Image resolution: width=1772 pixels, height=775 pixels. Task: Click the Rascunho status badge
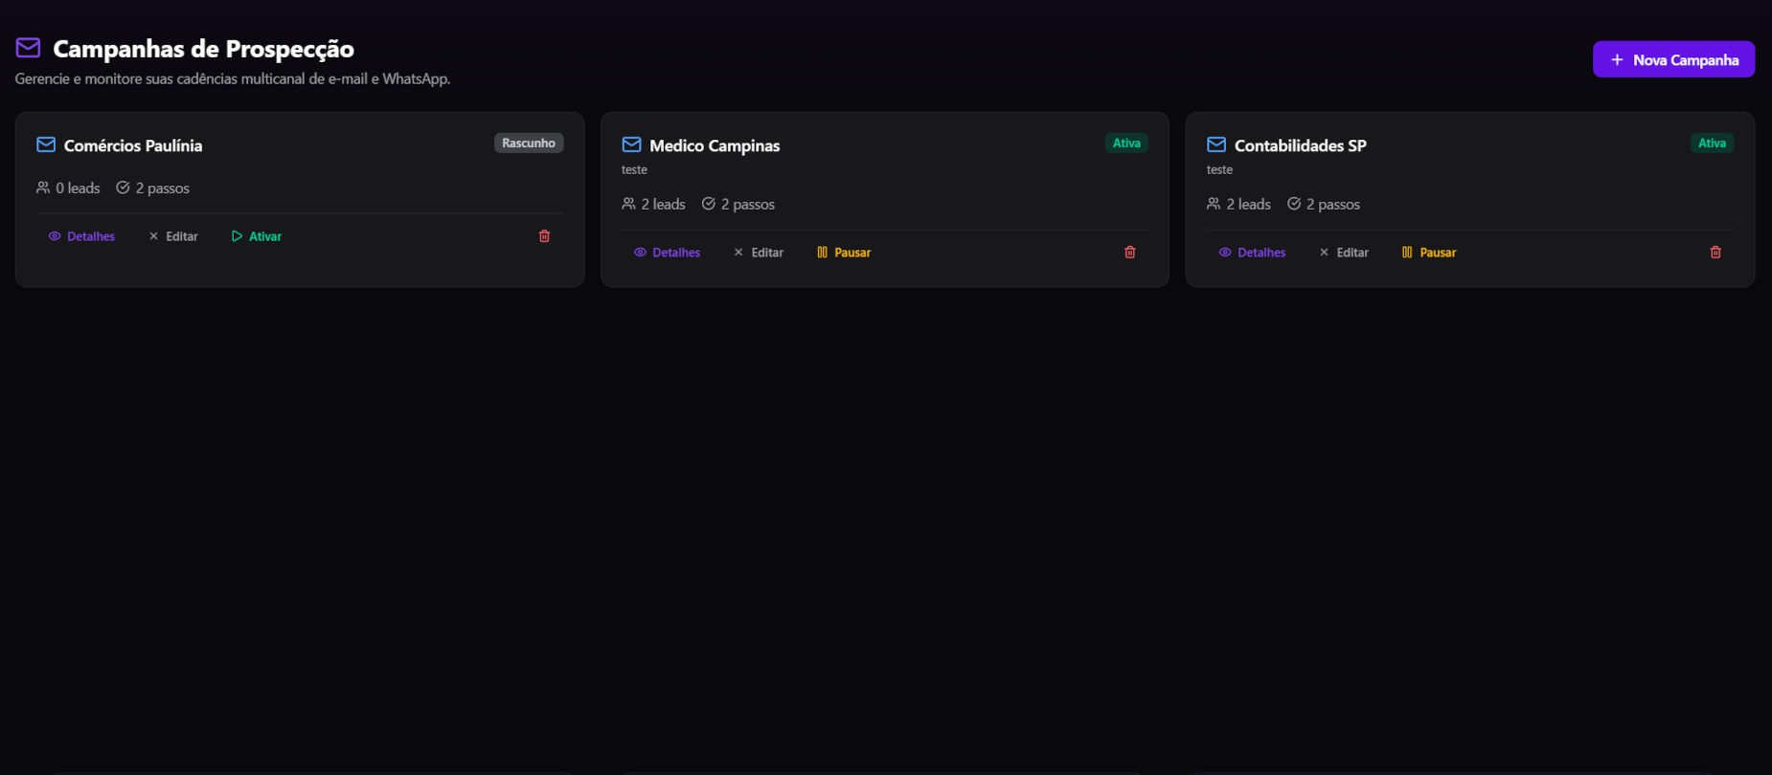click(529, 144)
